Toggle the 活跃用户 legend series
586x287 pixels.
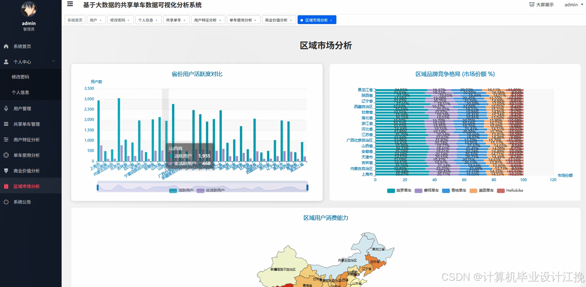click(181, 190)
